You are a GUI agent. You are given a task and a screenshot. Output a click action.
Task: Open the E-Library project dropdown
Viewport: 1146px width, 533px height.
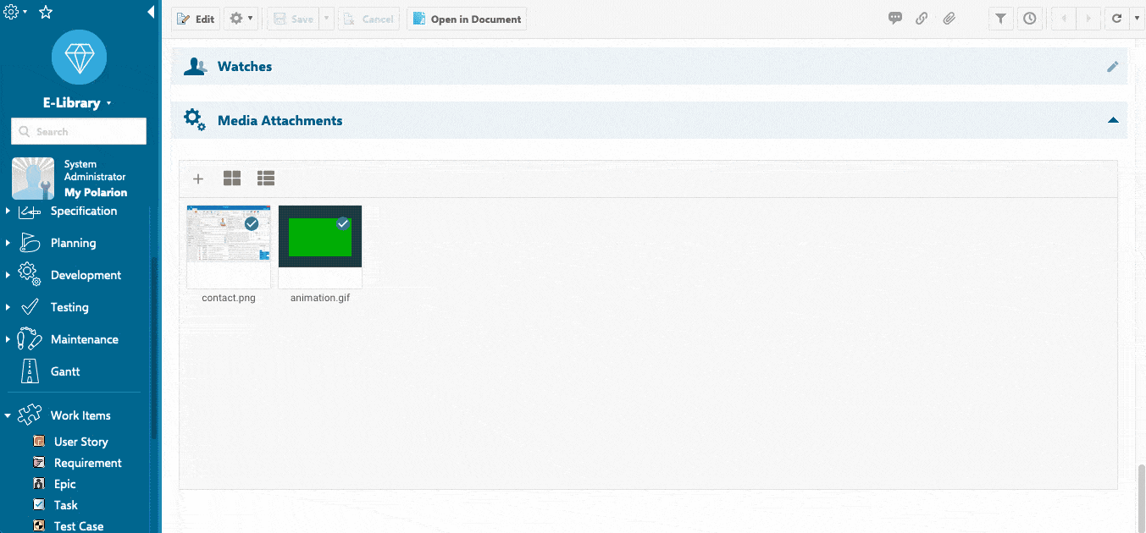pos(78,103)
